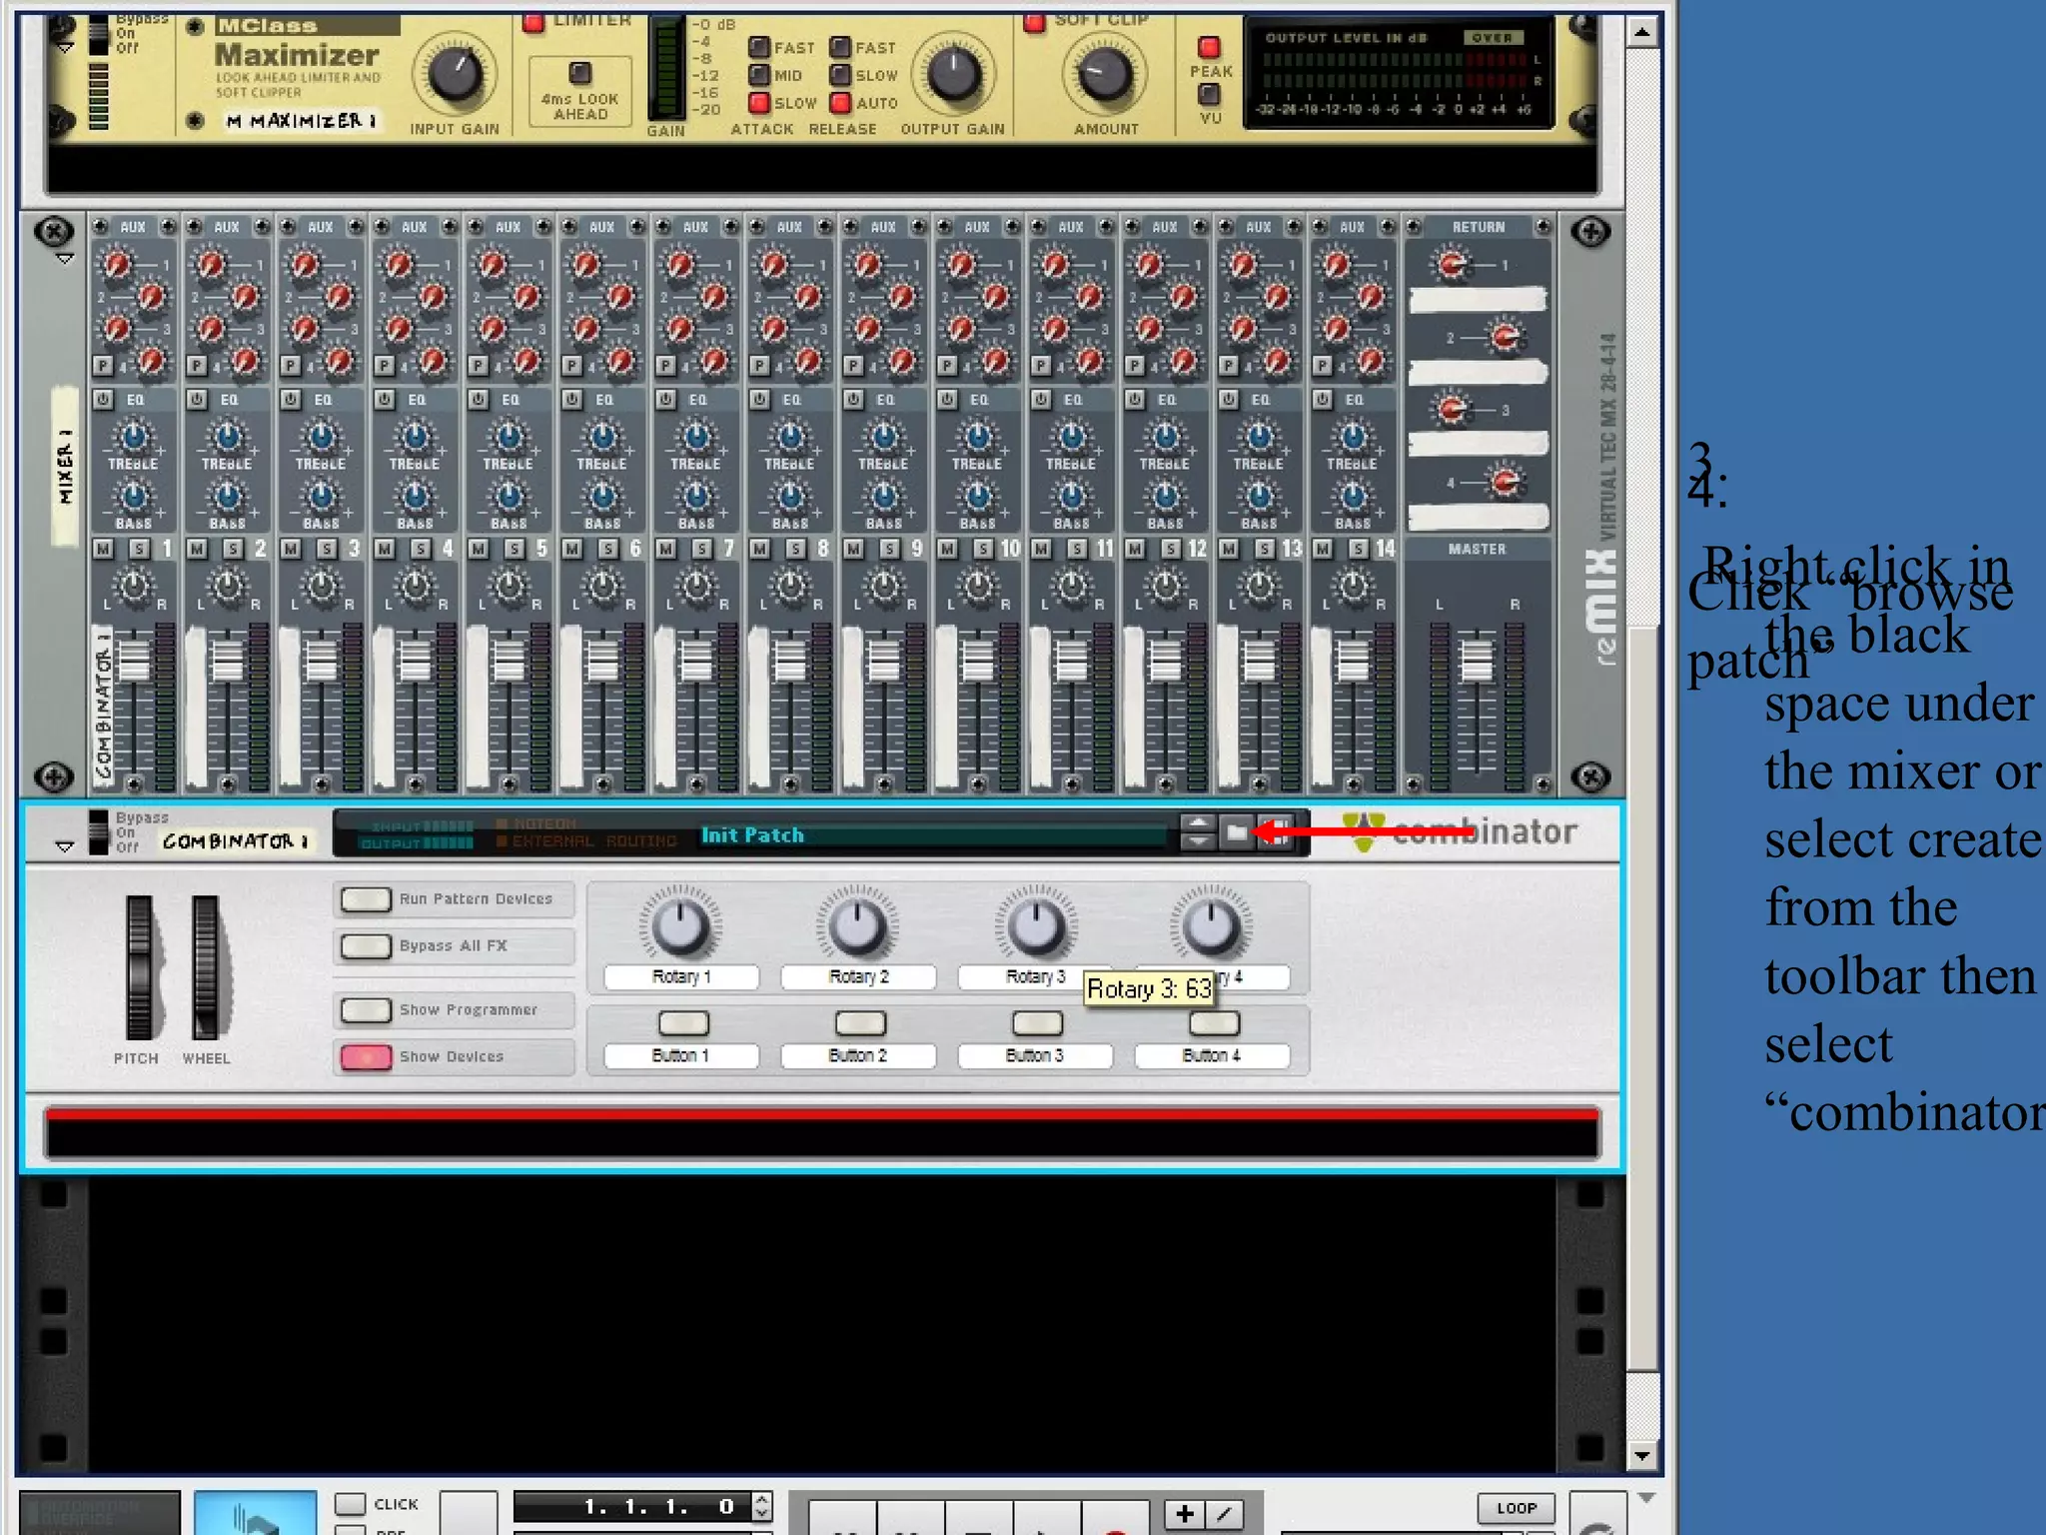Click channel 6 pan knob

[603, 587]
